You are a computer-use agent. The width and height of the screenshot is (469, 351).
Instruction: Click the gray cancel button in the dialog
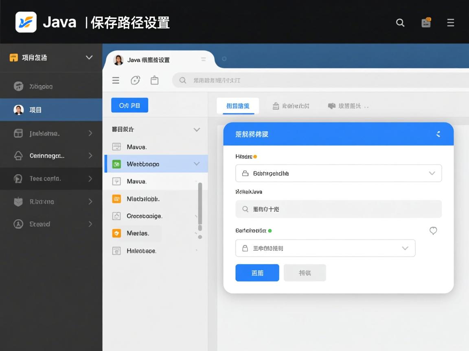click(x=305, y=273)
